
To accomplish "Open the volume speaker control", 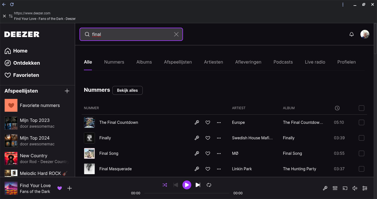I will (x=355, y=188).
